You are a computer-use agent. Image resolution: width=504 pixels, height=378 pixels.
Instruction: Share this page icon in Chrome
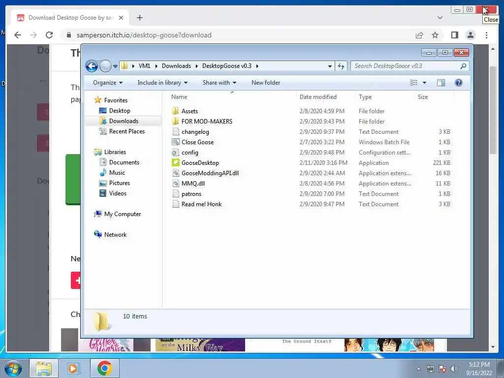coord(419,35)
